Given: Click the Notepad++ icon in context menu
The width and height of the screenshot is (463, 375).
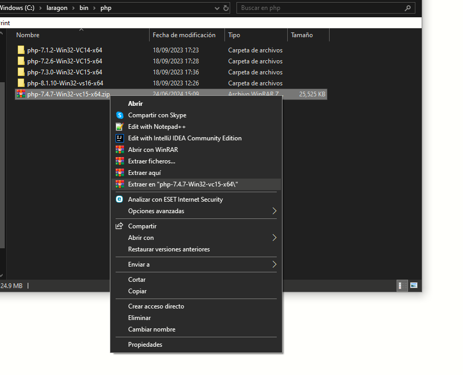Looking at the screenshot, I should tap(120, 126).
